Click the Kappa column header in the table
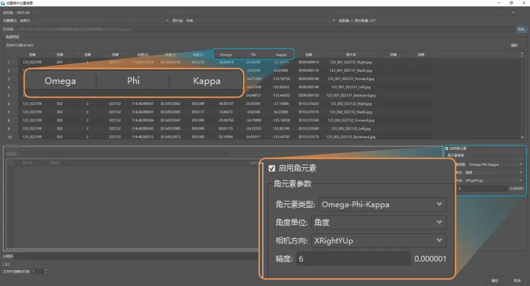Screen dimensions: 530x286 [x=281, y=54]
